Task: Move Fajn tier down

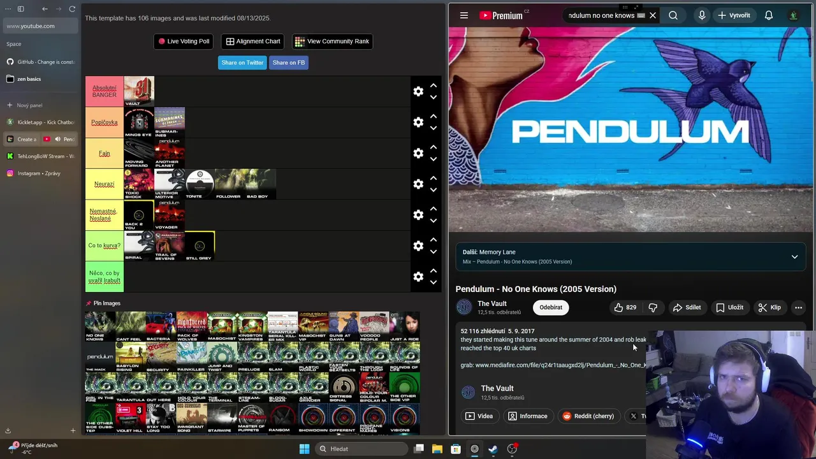Action: tap(433, 159)
